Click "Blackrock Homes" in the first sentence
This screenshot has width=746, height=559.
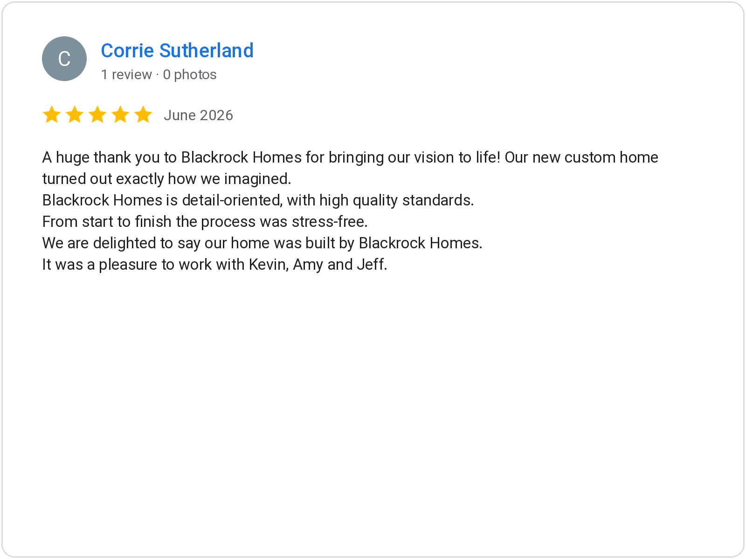click(x=241, y=157)
